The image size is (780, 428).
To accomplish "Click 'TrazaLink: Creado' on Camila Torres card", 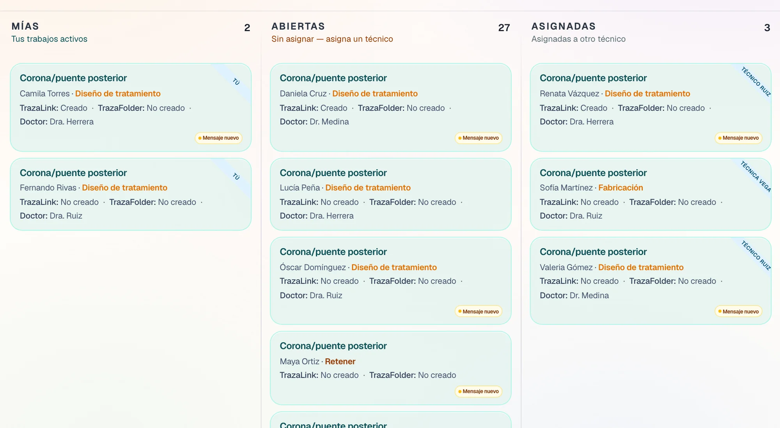I will 53,108.
